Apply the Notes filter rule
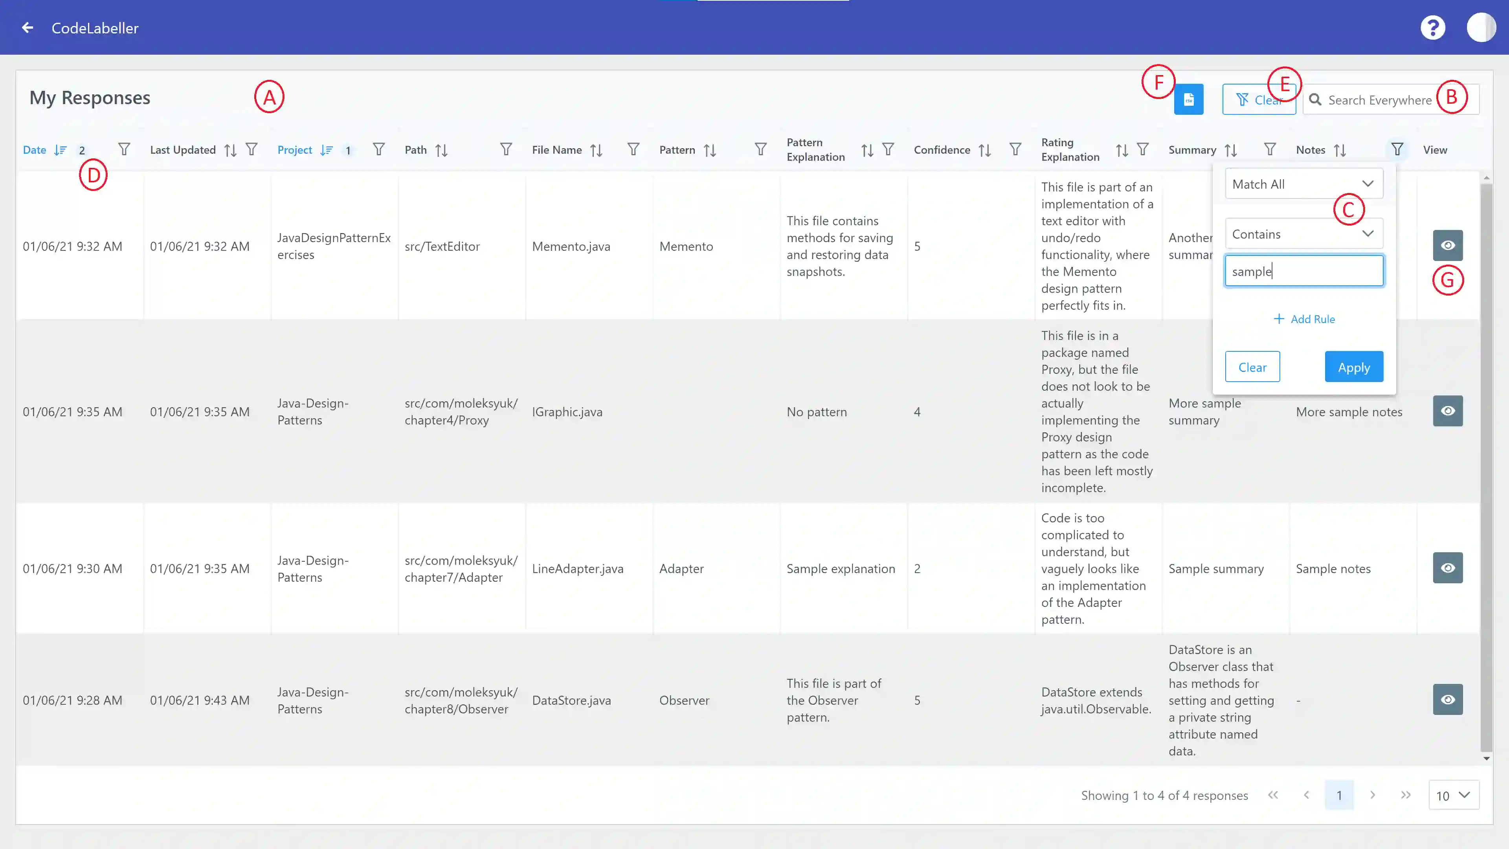Image resolution: width=1509 pixels, height=849 pixels. tap(1353, 367)
